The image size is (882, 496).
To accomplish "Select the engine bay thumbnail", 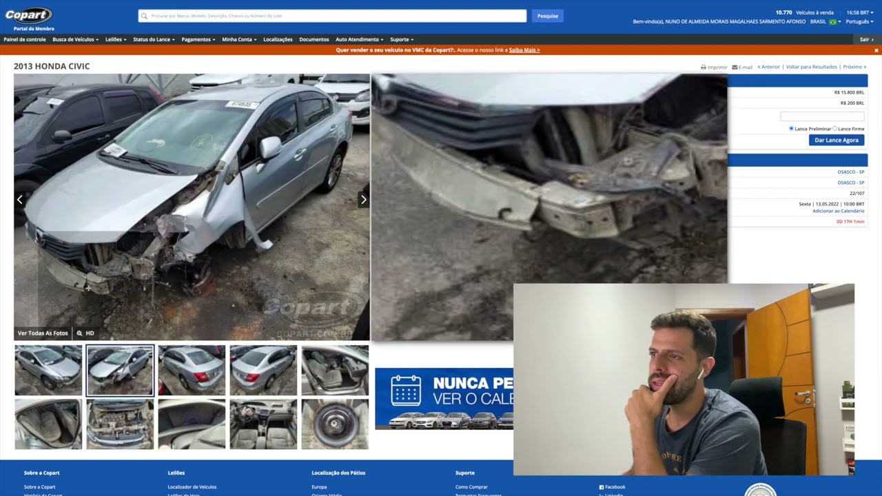I will coord(120,424).
